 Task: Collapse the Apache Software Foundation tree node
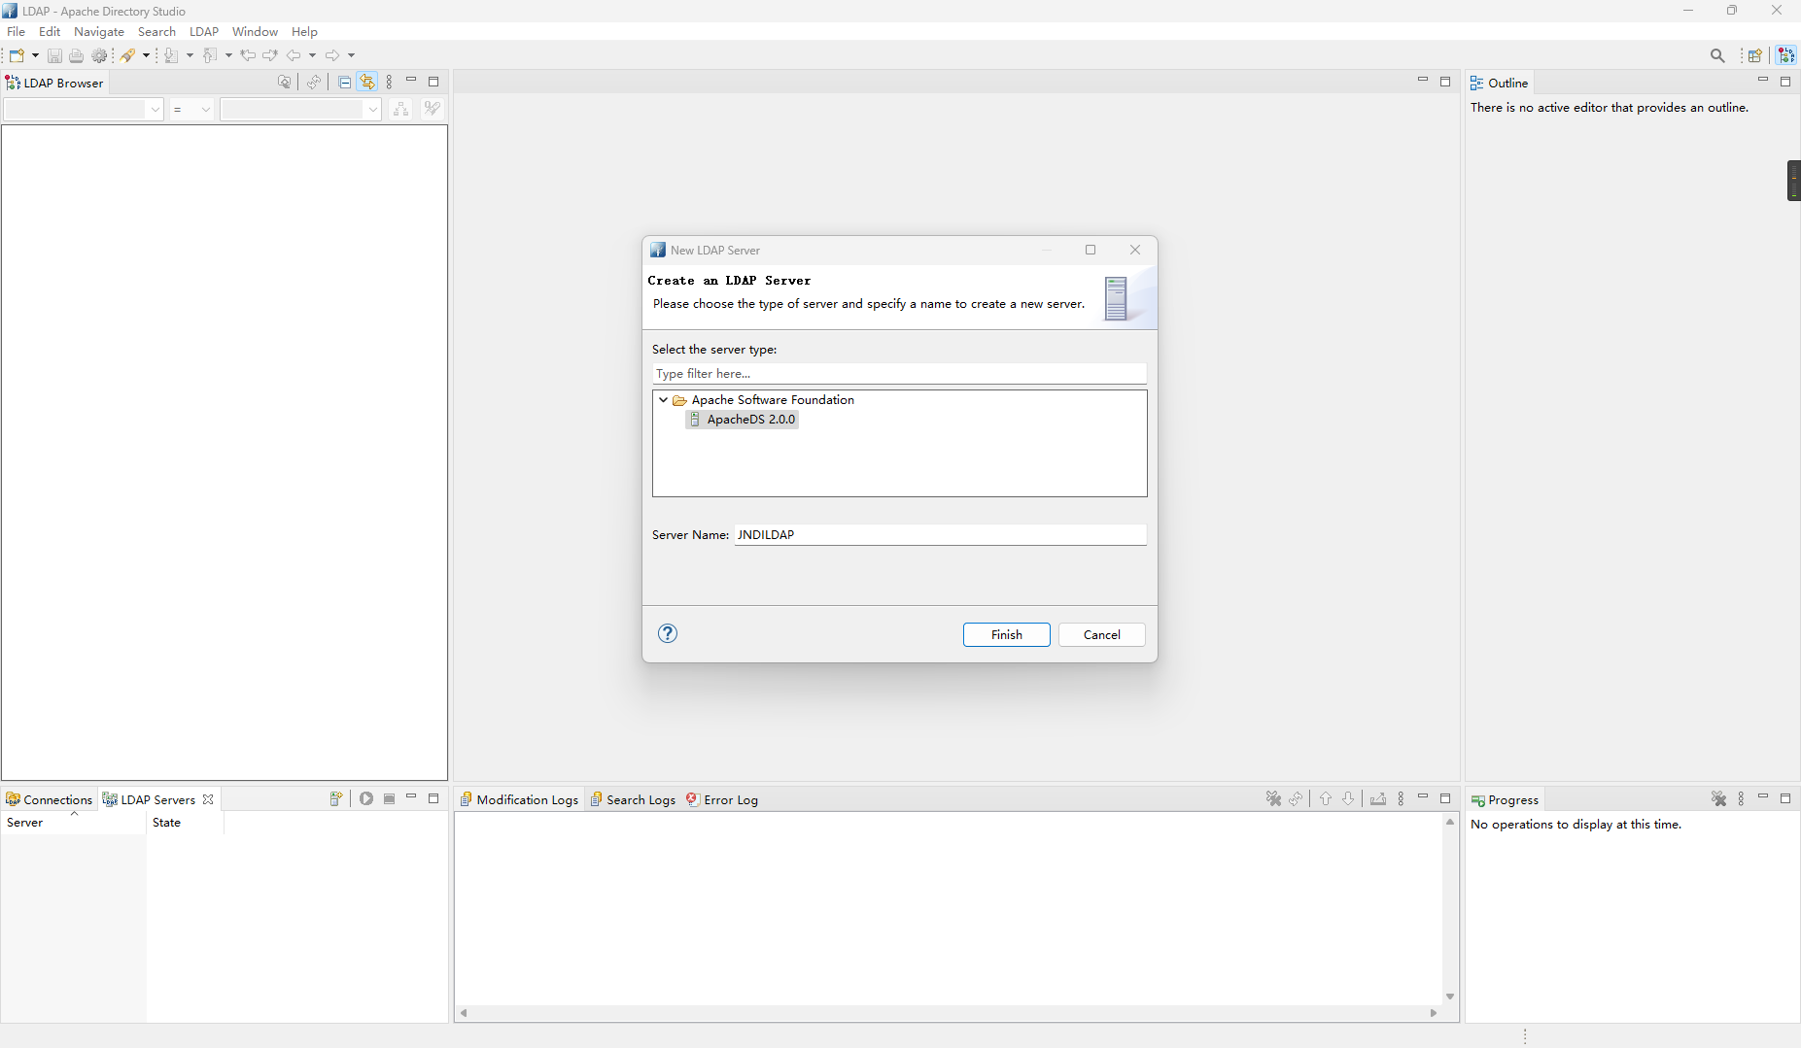(x=664, y=400)
